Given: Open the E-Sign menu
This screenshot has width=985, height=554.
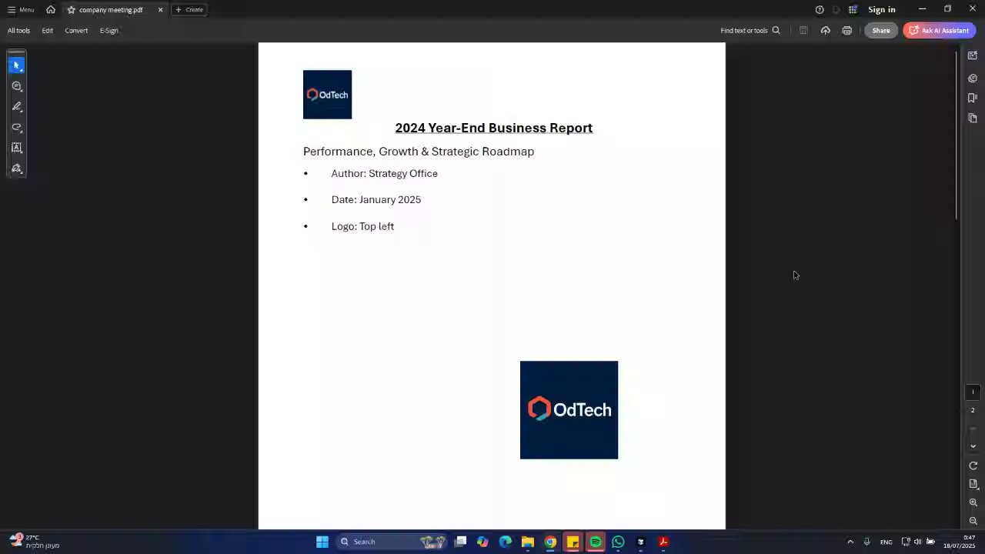Looking at the screenshot, I should 109,31.
